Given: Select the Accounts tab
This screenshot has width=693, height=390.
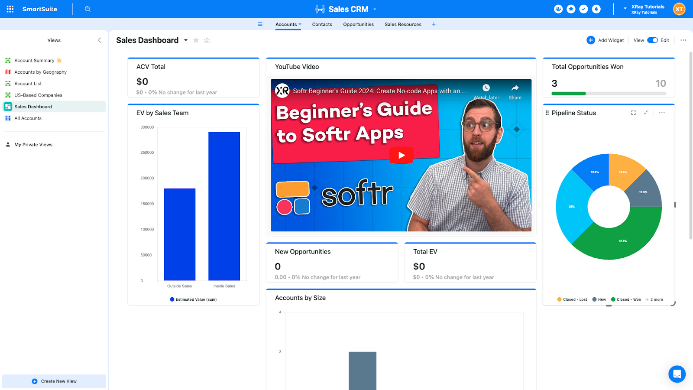Looking at the screenshot, I should click(x=286, y=24).
